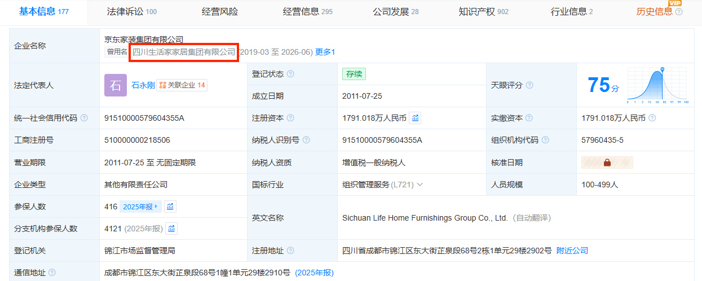Click credit code 91510000579604355A under 统一社会信用代码
Image resolution: width=702 pixels, height=281 pixels.
[x=144, y=118]
